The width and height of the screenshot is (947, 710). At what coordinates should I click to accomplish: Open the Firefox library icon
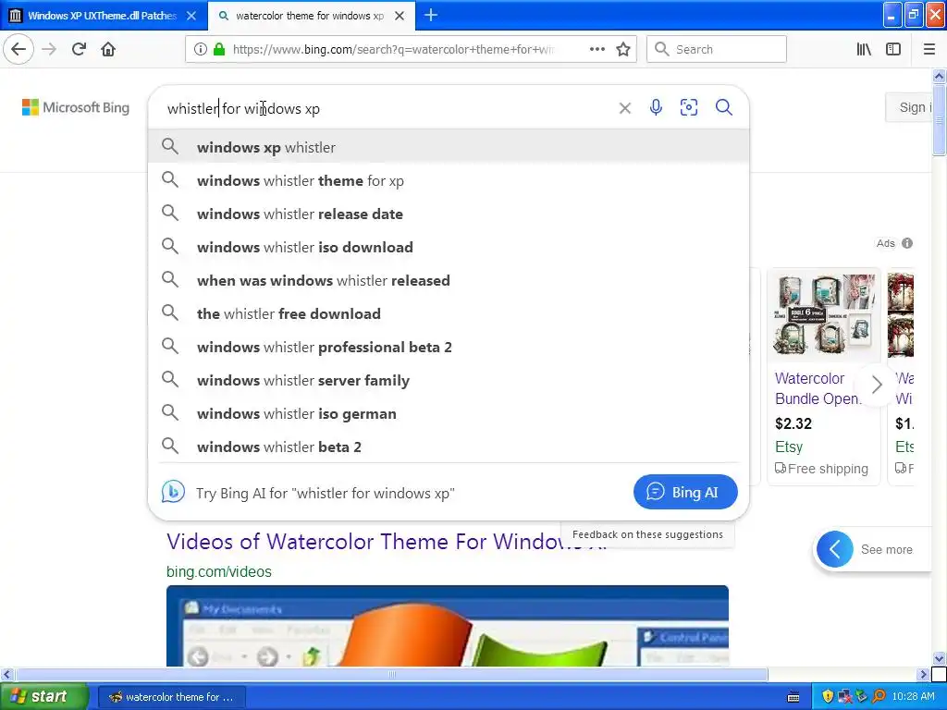tap(864, 49)
